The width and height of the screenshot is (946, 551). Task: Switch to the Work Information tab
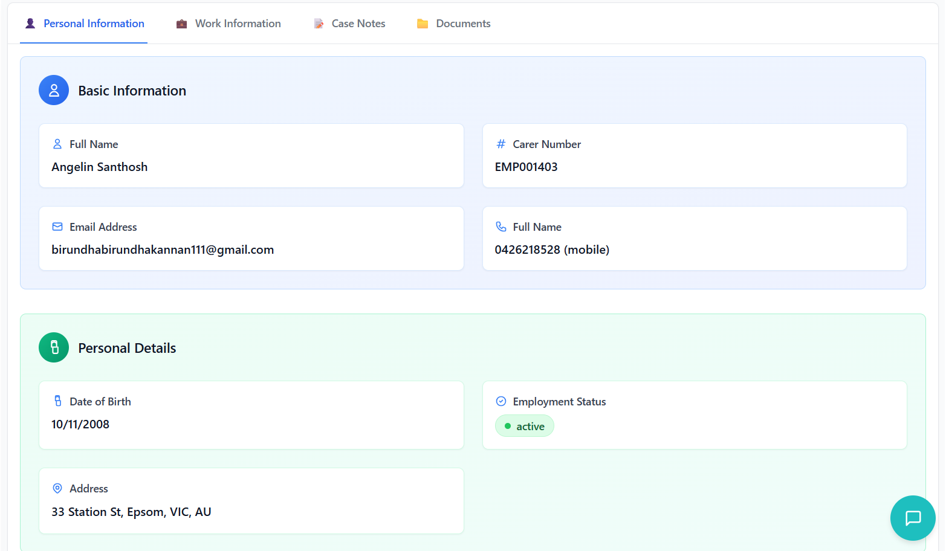coord(228,24)
